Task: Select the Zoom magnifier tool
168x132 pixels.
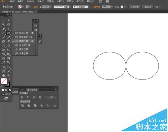Action: click(x=9, y=75)
